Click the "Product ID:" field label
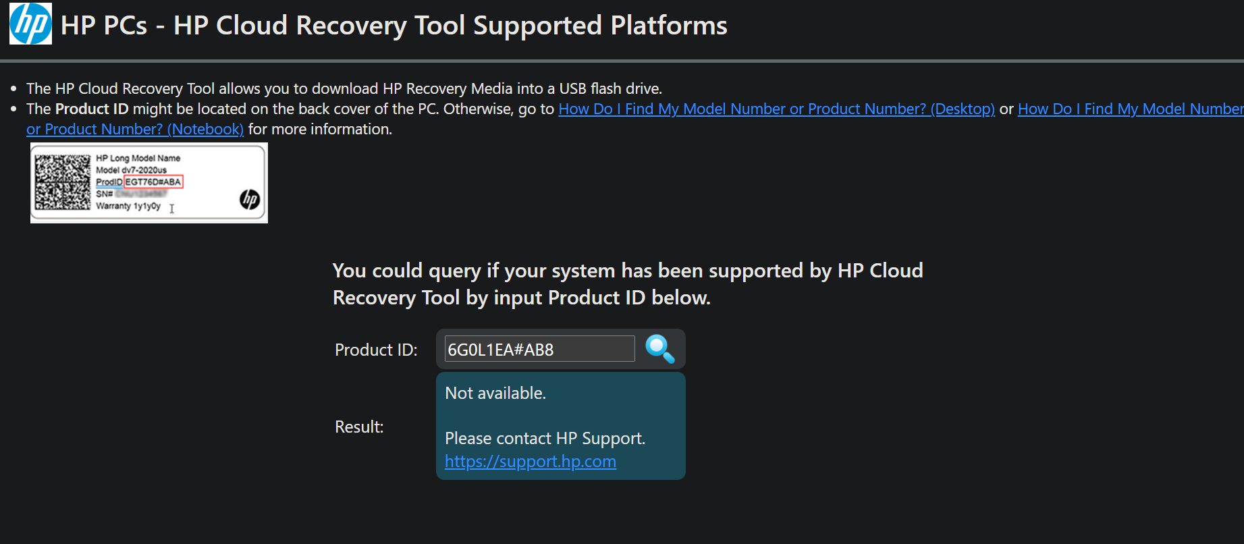The width and height of the screenshot is (1244, 544). click(376, 350)
